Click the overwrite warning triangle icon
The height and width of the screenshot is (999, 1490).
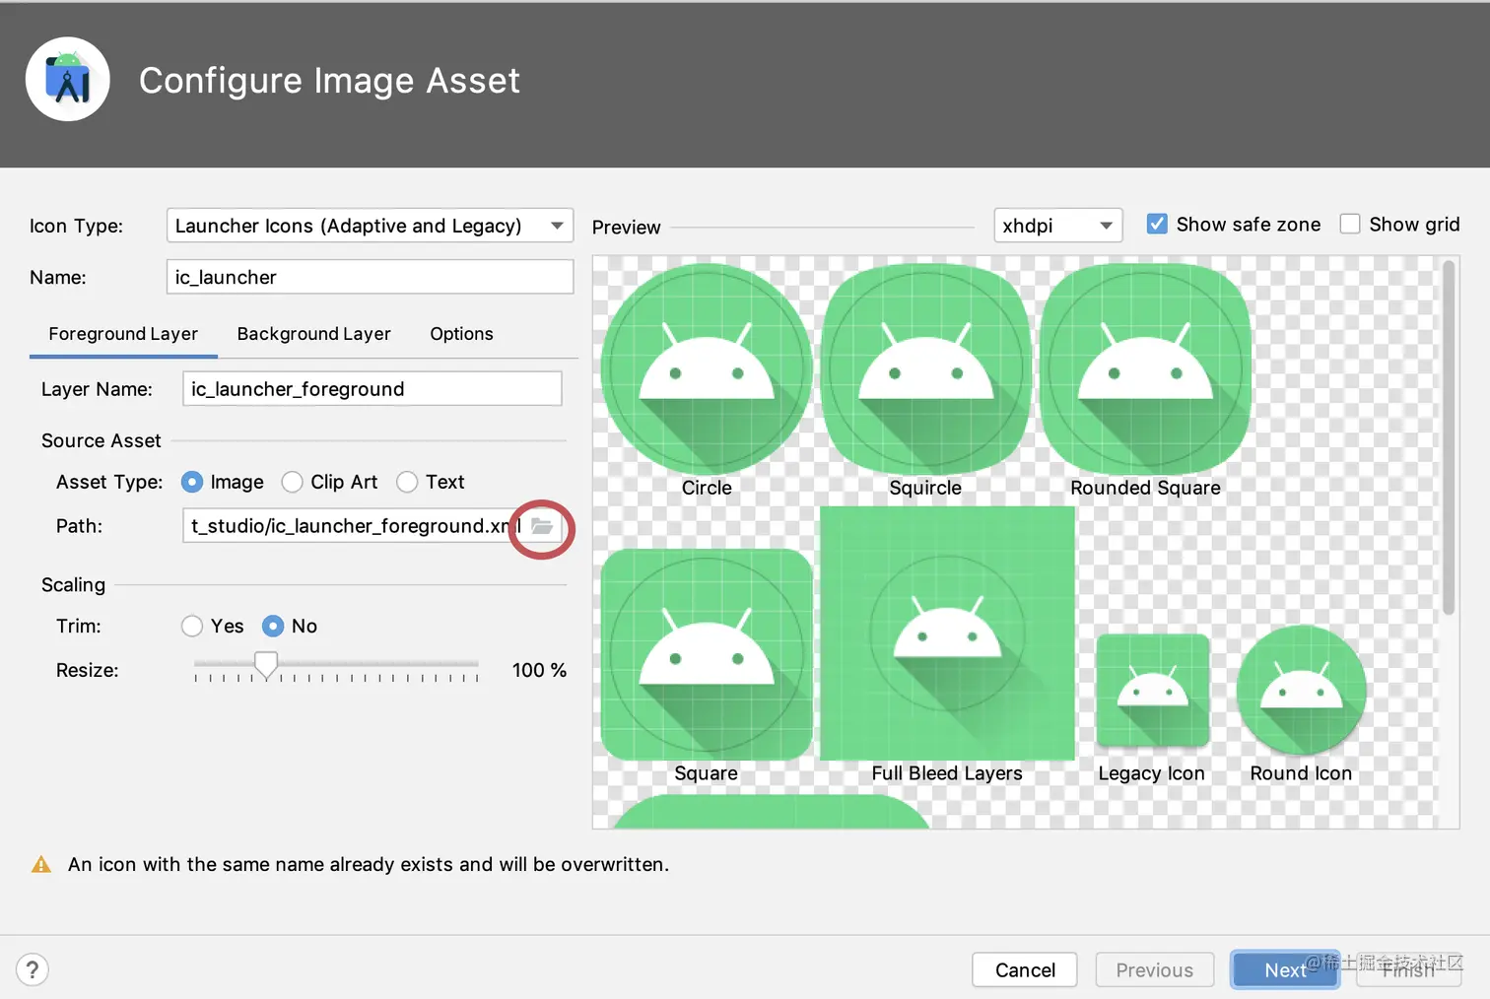pos(41,865)
